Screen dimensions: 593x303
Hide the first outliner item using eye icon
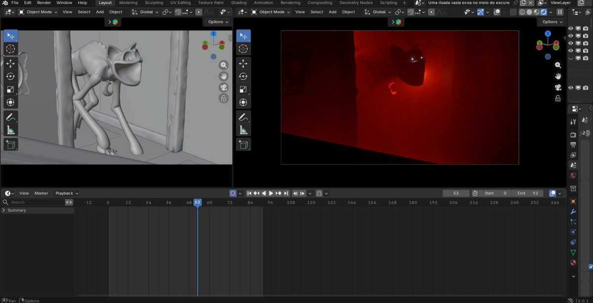[x=571, y=29]
